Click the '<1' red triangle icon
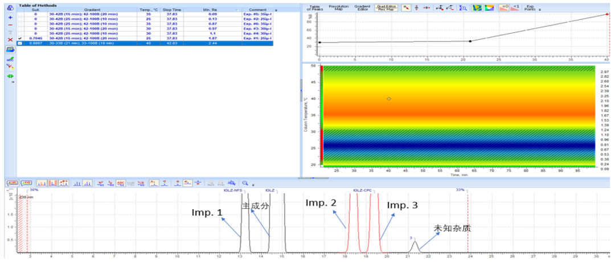This screenshot has height=262, width=615. tap(516, 7)
